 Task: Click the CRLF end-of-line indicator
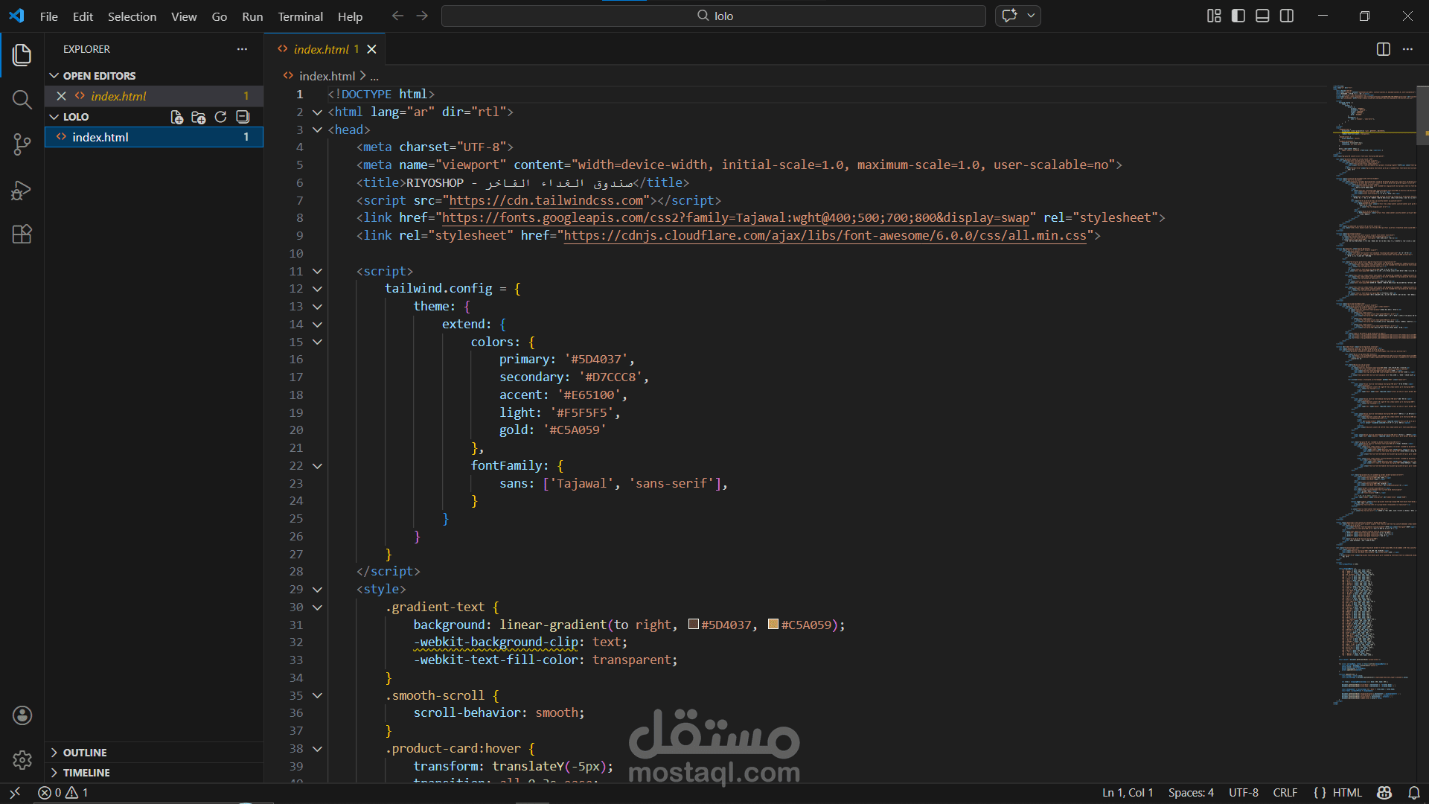click(x=1285, y=793)
